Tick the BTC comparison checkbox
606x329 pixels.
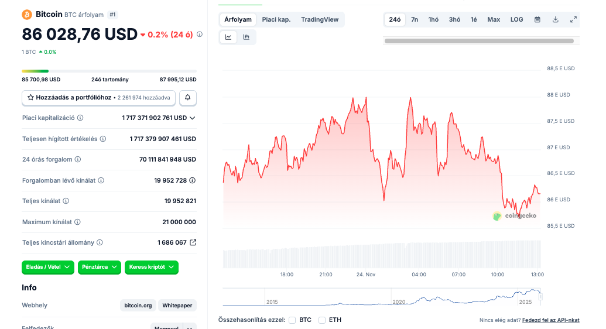pos(292,320)
